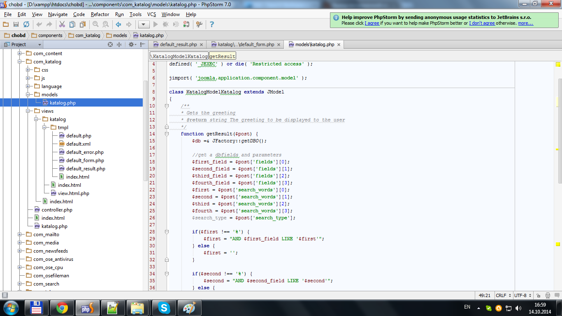562x316 pixels.
Task: Click the Synchronize icon in the toolbar
Action: (26, 25)
